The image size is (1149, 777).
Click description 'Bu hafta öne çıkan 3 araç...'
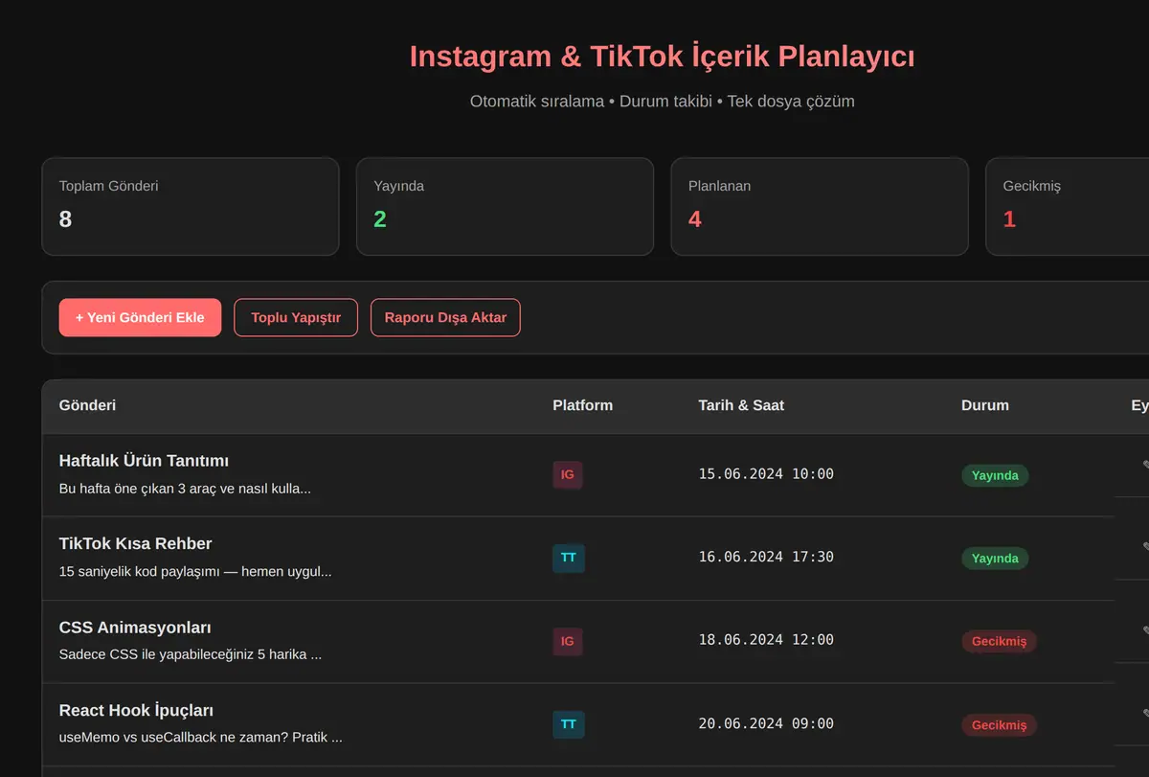[185, 489]
